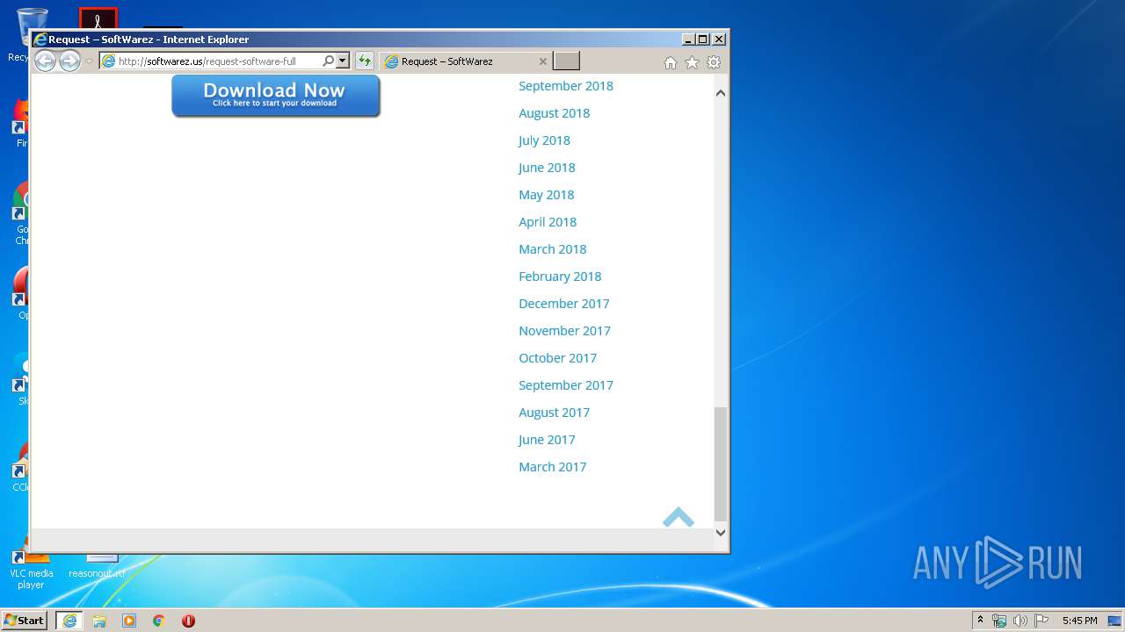Open the September 2017 archive link

click(x=566, y=385)
